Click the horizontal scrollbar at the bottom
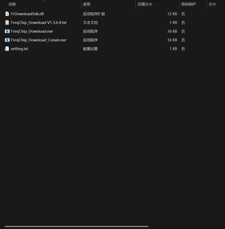 (76, 226)
